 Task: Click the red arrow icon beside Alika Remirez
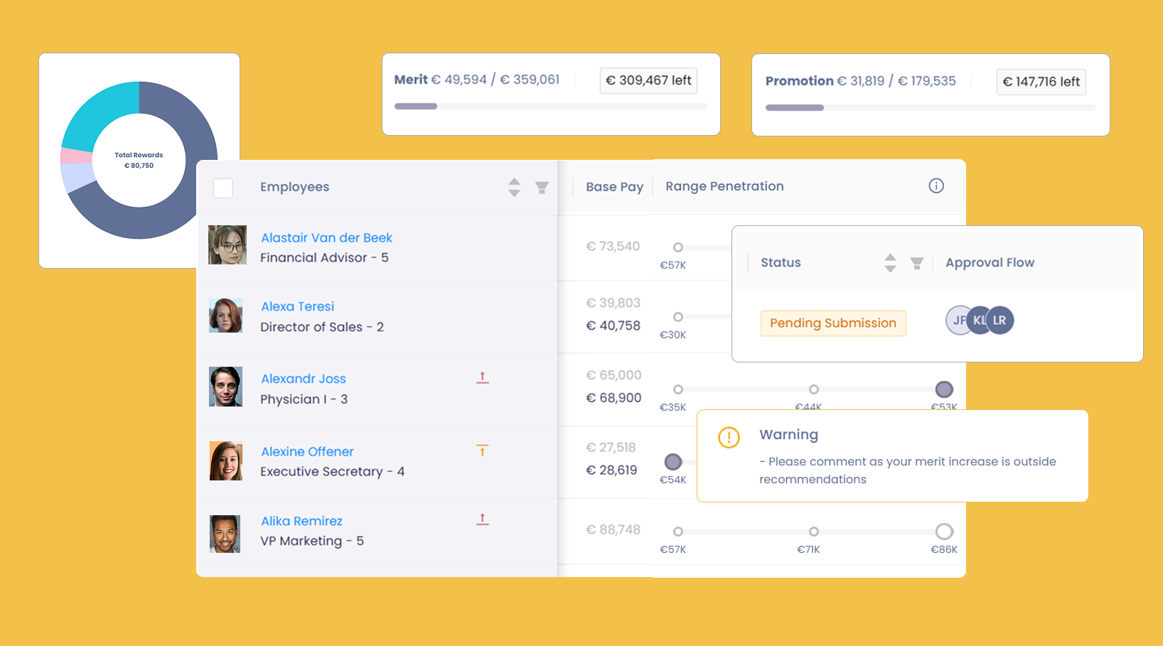click(x=483, y=520)
